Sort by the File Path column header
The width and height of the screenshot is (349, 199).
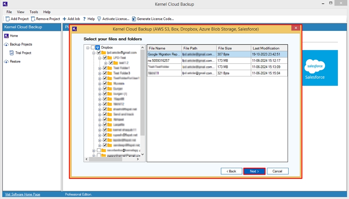pyautogui.click(x=199, y=48)
